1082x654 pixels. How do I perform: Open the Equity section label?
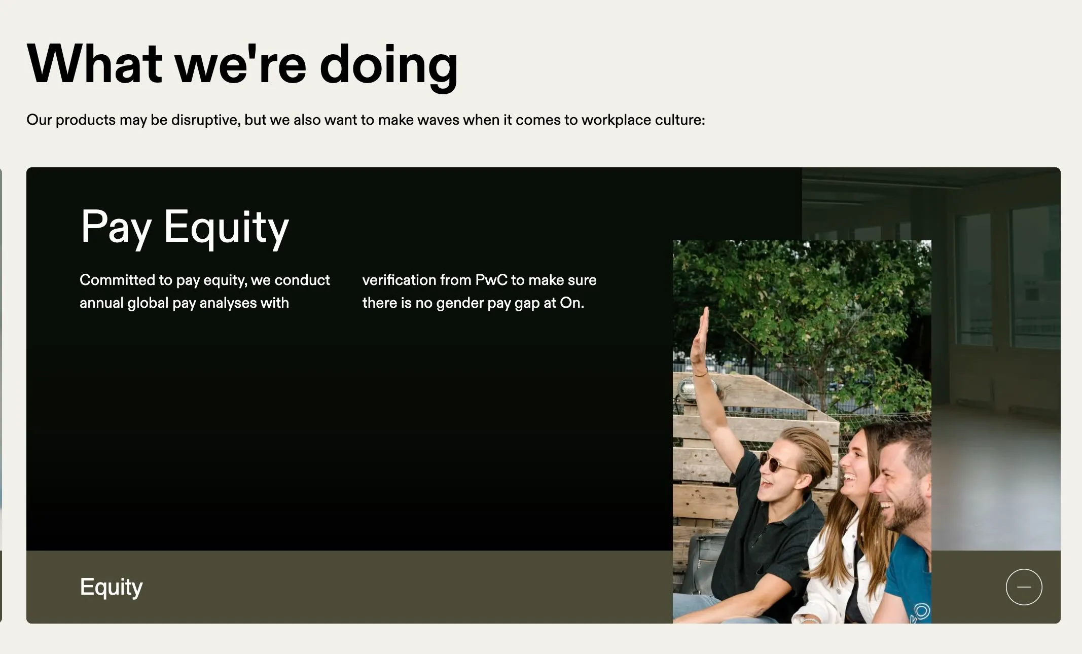tap(111, 587)
